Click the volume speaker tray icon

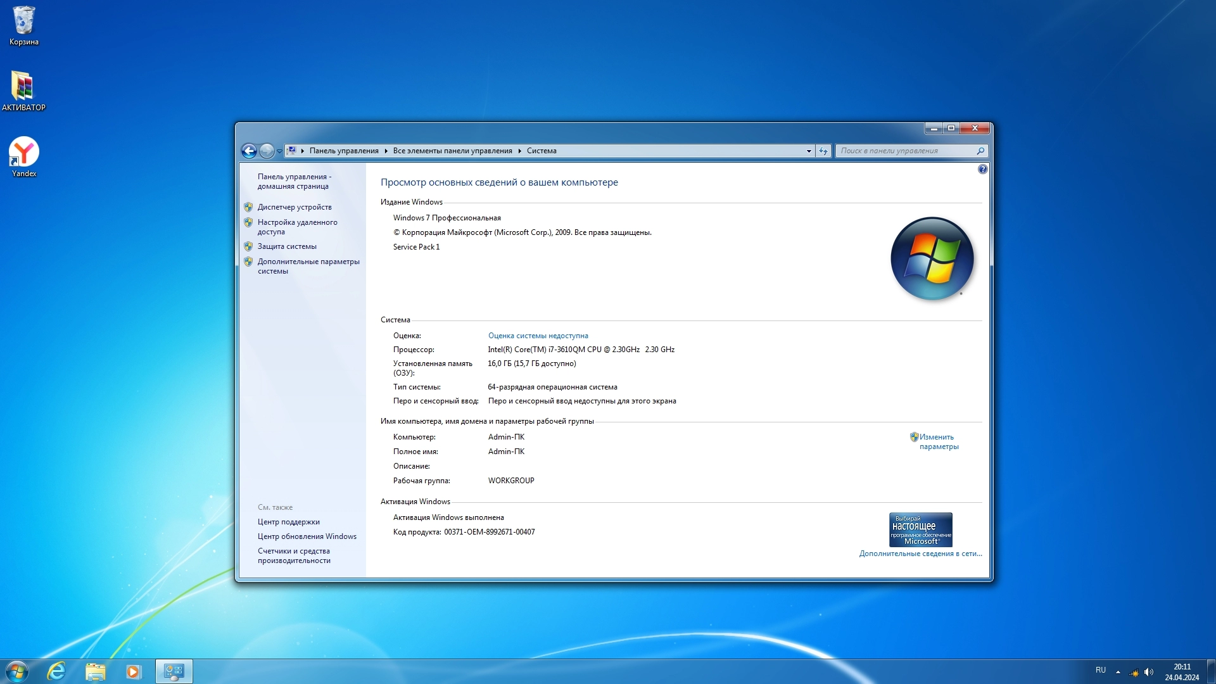[x=1149, y=672]
